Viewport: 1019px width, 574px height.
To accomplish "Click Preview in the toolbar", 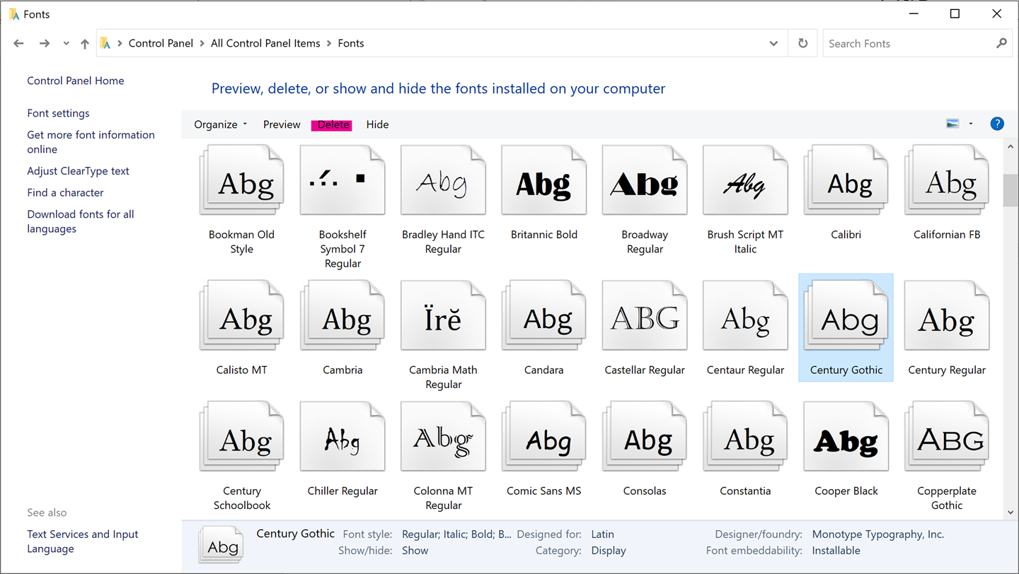I will tap(282, 124).
